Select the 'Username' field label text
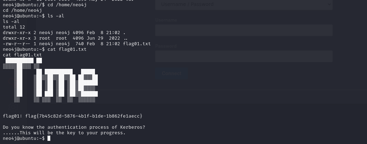 point(166,20)
